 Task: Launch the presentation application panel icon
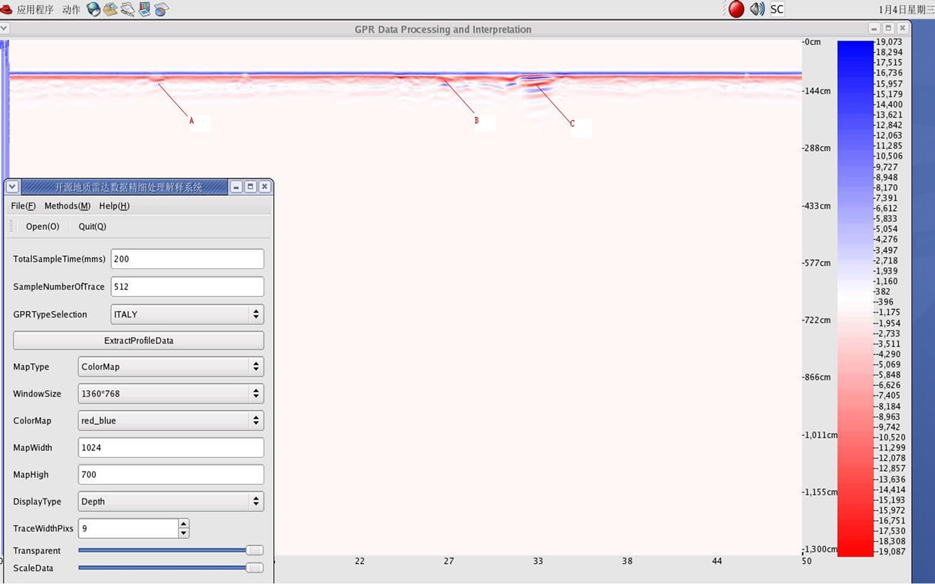coord(145,9)
